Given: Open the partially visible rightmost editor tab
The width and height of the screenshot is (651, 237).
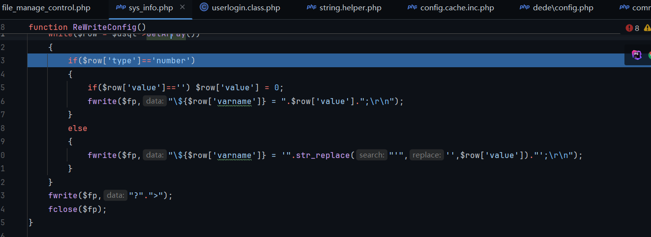Looking at the screenshot, I should [641, 7].
